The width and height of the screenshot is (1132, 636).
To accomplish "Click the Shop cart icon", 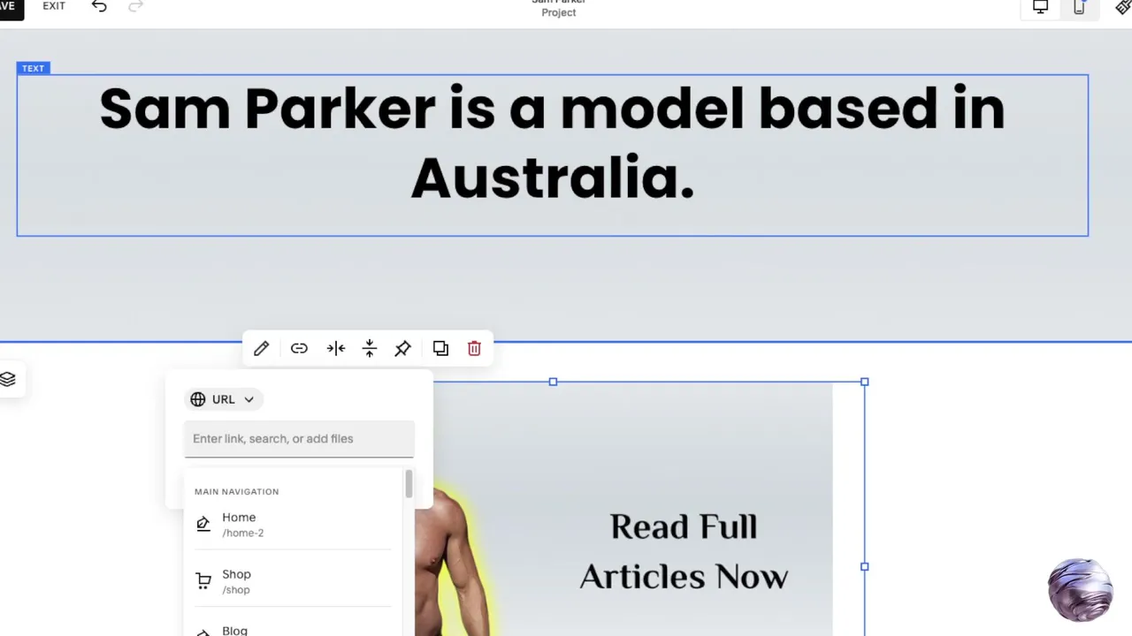I will pyautogui.click(x=203, y=581).
